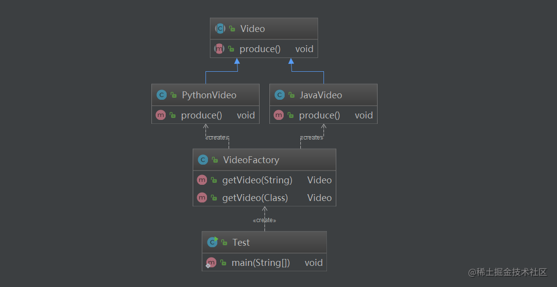Viewport: 557px width, 287px height.
Task: Click the class icon beside JavaVideo
Action: (x=279, y=94)
